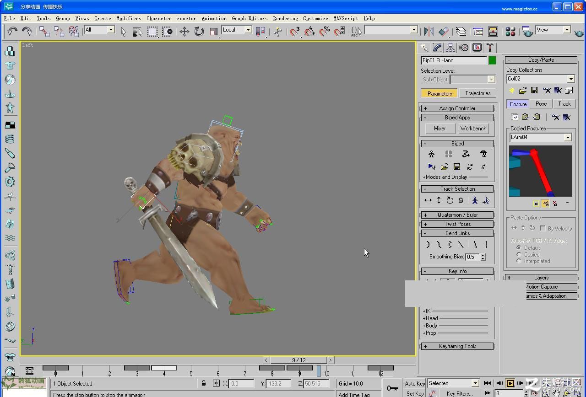Select Body Rotation in Track Selection
586x397 pixels.
450,200
